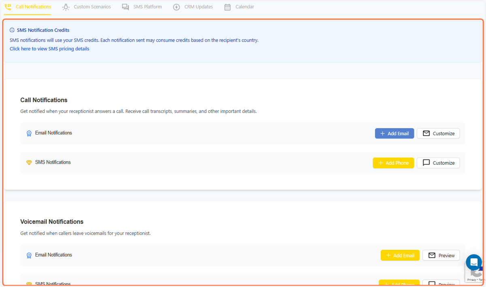This screenshot has height=287, width=486.
Task: Add Phone for Call Notifications SMS
Action: (x=393, y=163)
